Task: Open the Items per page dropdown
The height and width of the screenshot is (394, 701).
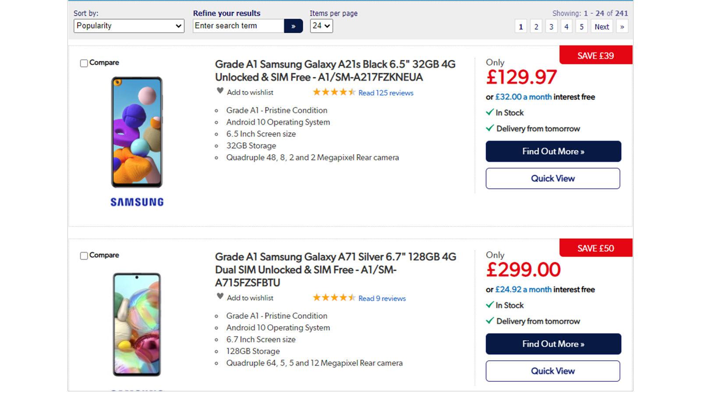Action: tap(321, 26)
